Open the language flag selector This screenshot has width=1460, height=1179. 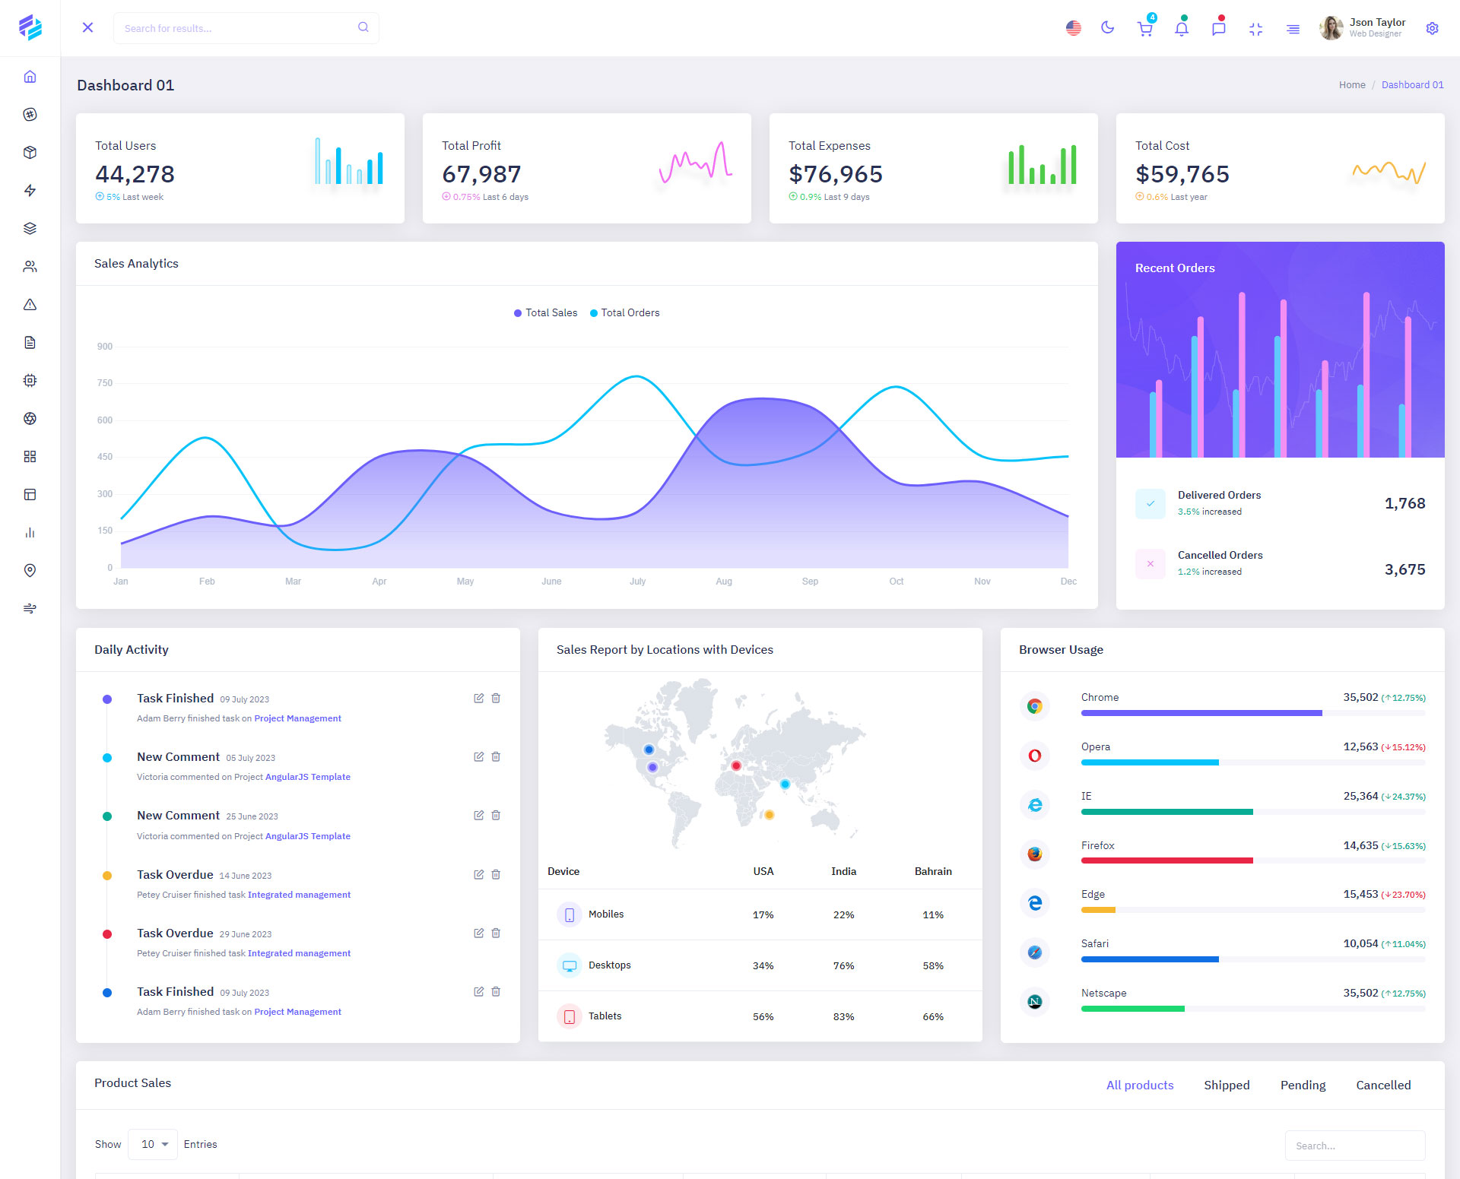point(1073,28)
